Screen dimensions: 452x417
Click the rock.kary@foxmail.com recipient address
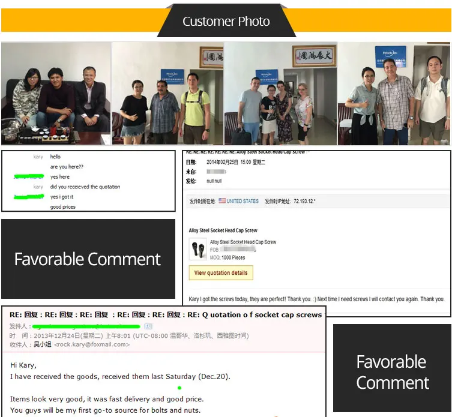pyautogui.click(x=92, y=344)
